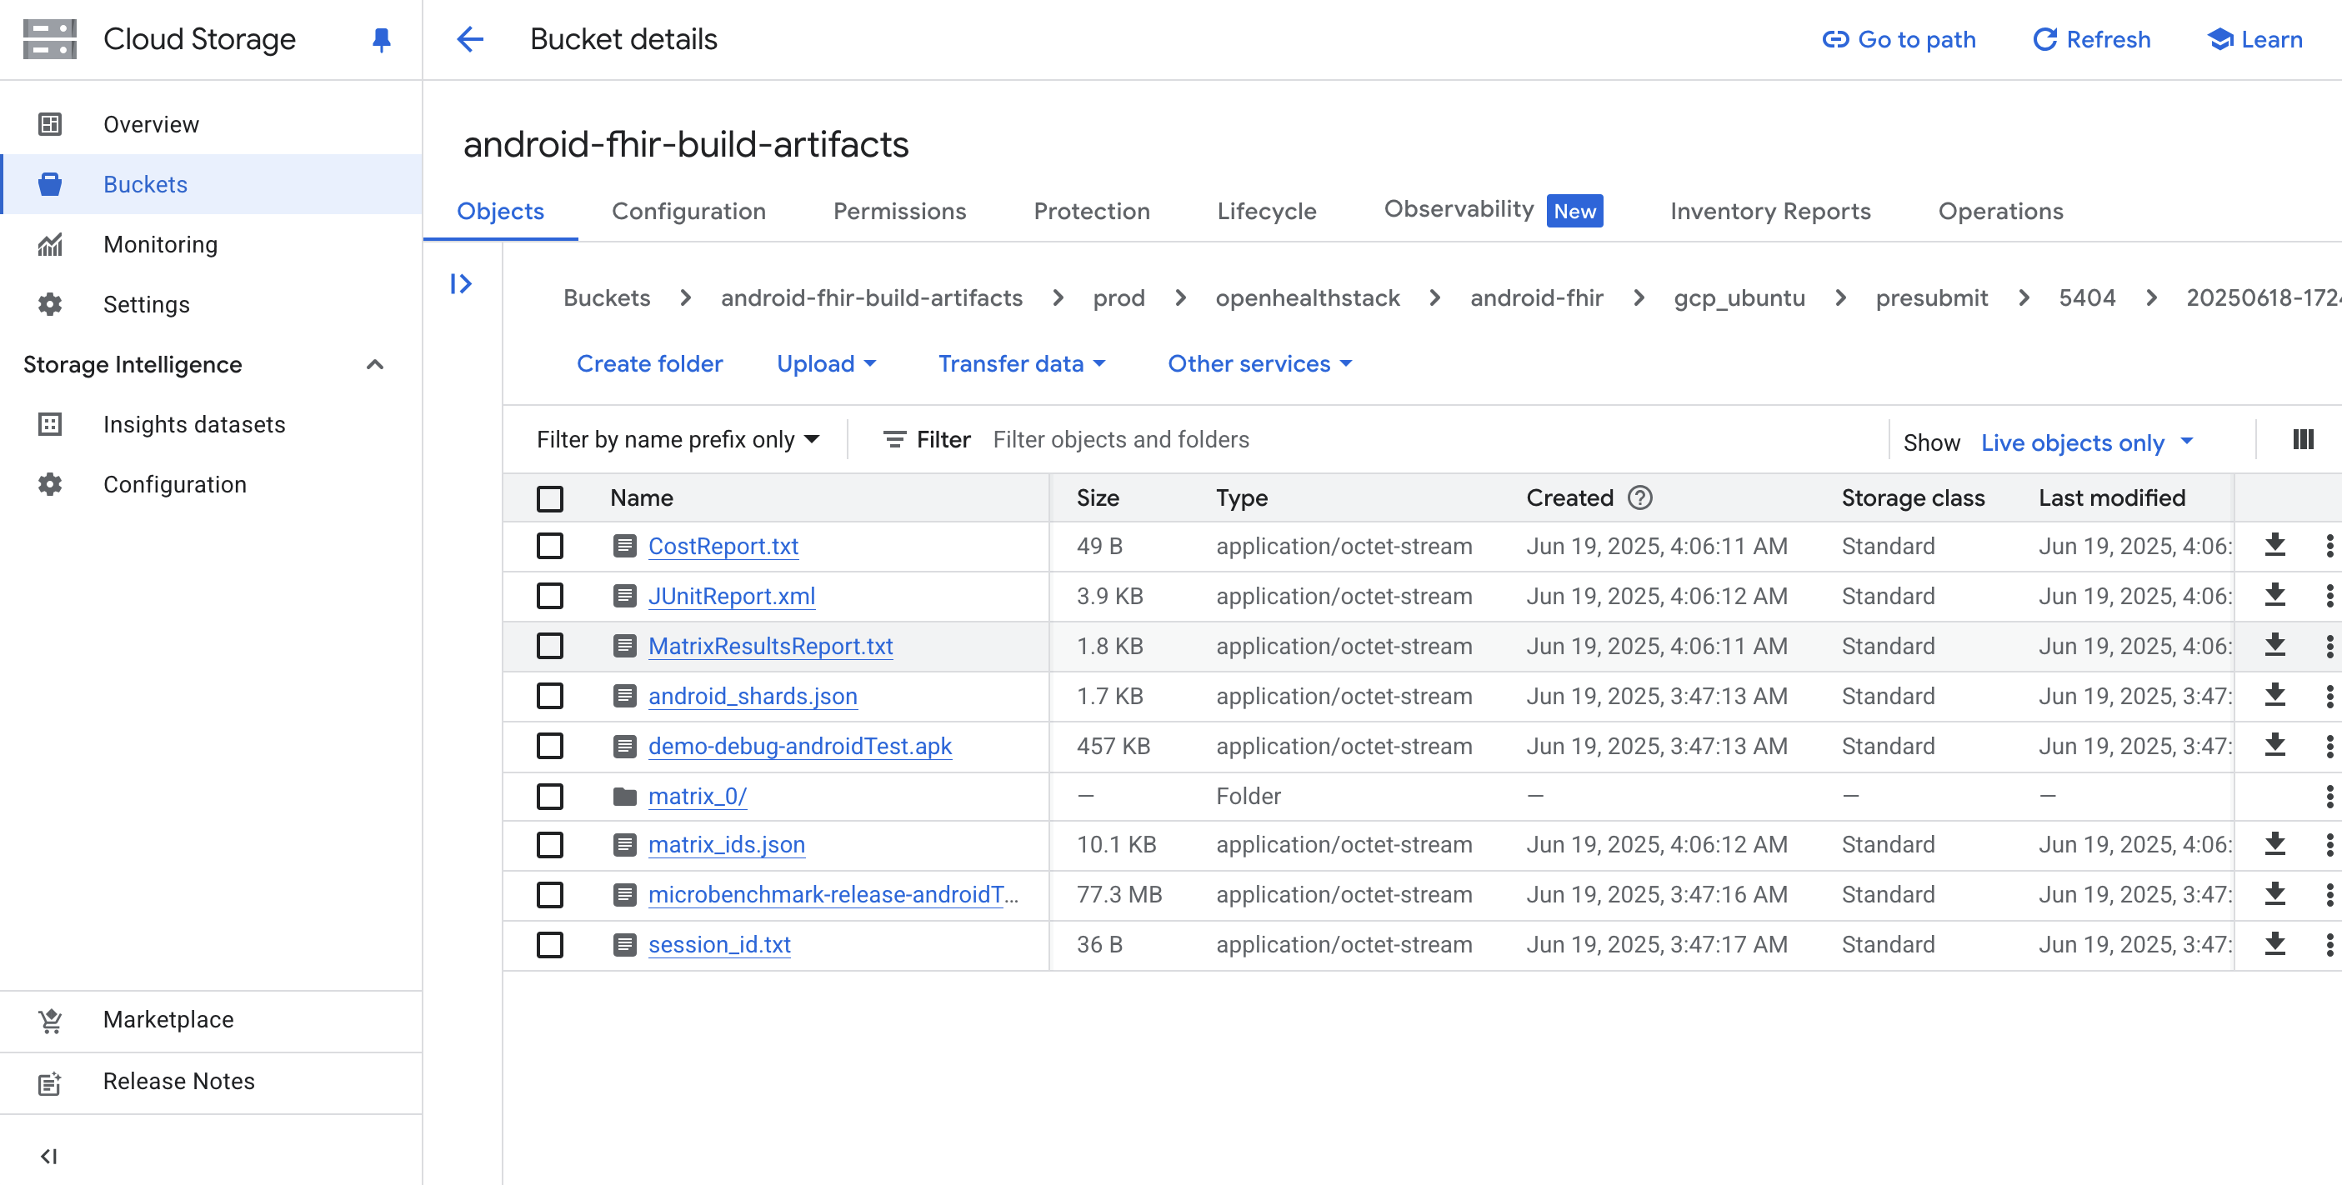Switch to the Observability tab
This screenshot has width=2342, height=1185.
point(1493,210)
